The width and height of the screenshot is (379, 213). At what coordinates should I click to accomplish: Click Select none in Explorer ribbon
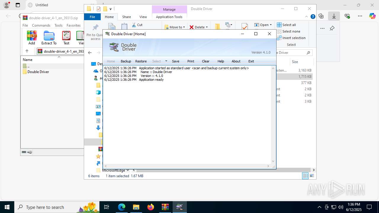click(x=288, y=31)
